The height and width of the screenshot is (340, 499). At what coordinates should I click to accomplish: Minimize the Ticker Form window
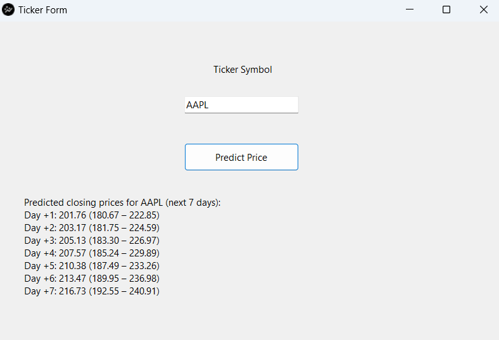(410, 10)
